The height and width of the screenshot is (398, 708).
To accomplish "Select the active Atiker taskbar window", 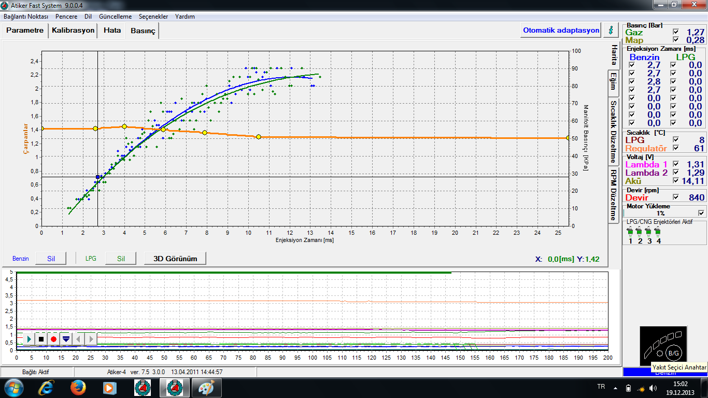I will pyautogui.click(x=174, y=387).
